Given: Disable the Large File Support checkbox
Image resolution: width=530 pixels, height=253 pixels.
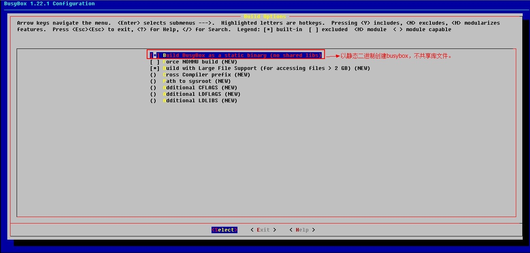Looking at the screenshot, I should (x=155, y=68).
